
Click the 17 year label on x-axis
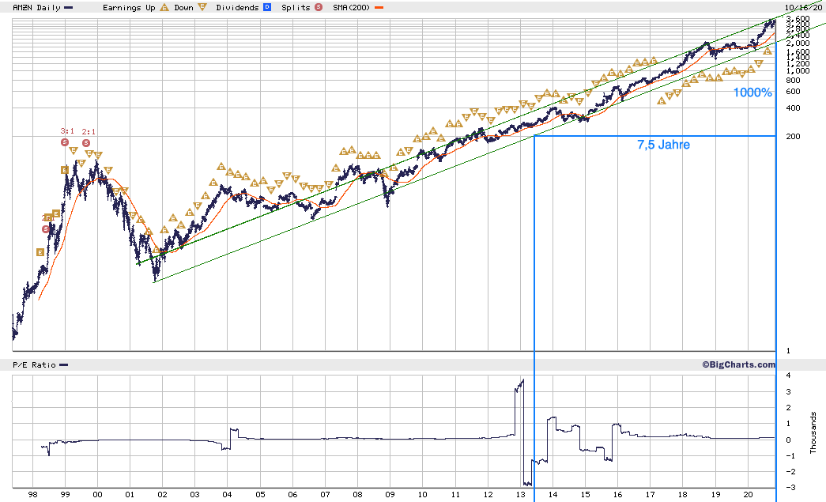coord(650,495)
